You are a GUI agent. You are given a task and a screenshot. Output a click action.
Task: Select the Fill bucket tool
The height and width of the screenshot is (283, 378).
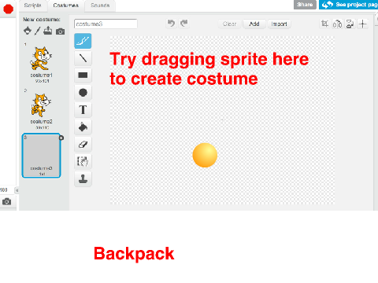pos(83,127)
